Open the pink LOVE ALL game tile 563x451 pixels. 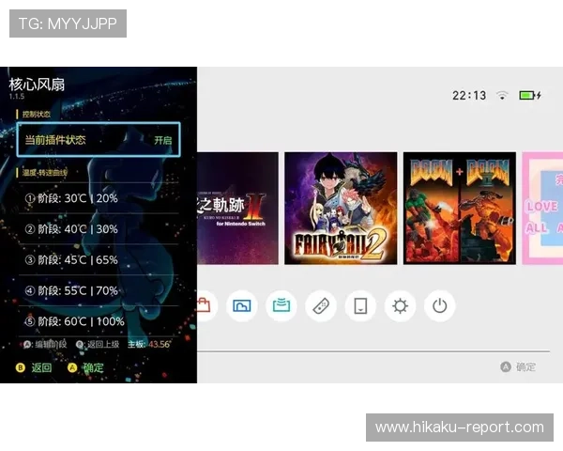542,209
